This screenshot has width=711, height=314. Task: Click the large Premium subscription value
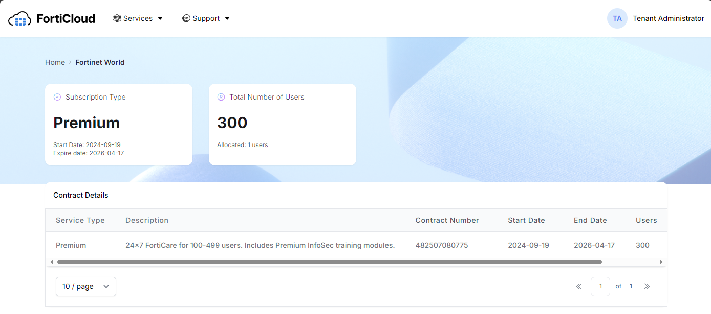point(87,123)
